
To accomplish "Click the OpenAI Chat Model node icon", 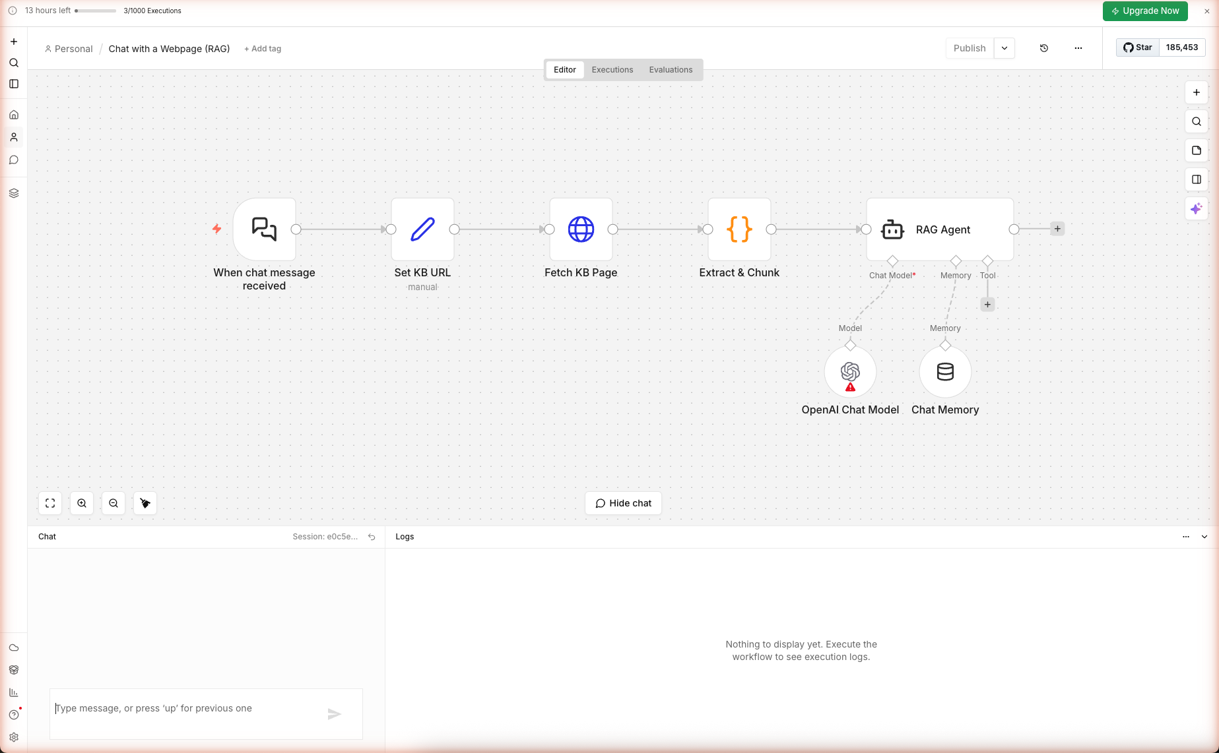I will 850,372.
